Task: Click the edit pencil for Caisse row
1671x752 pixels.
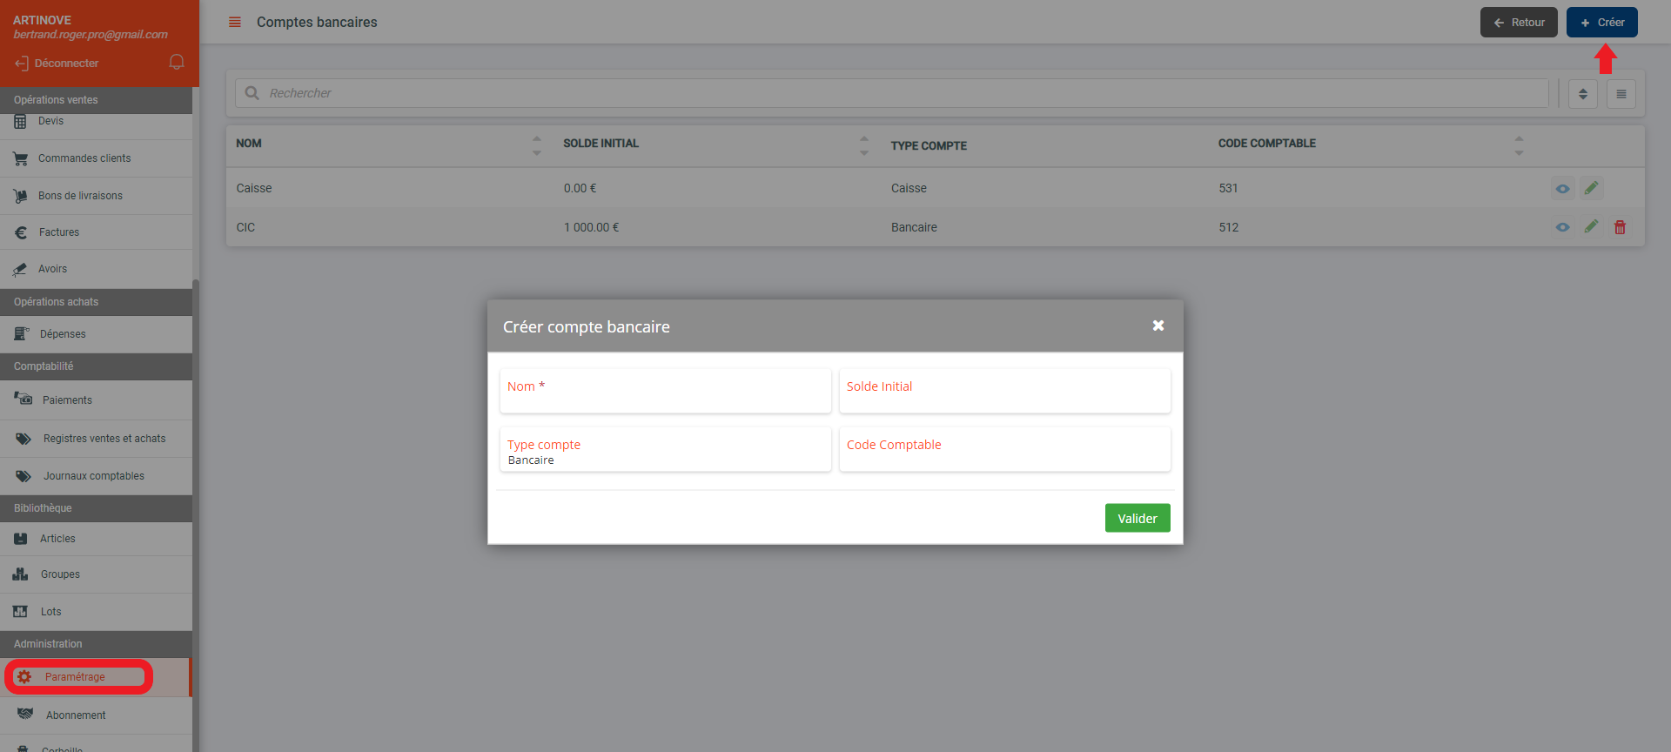Action: tap(1591, 188)
